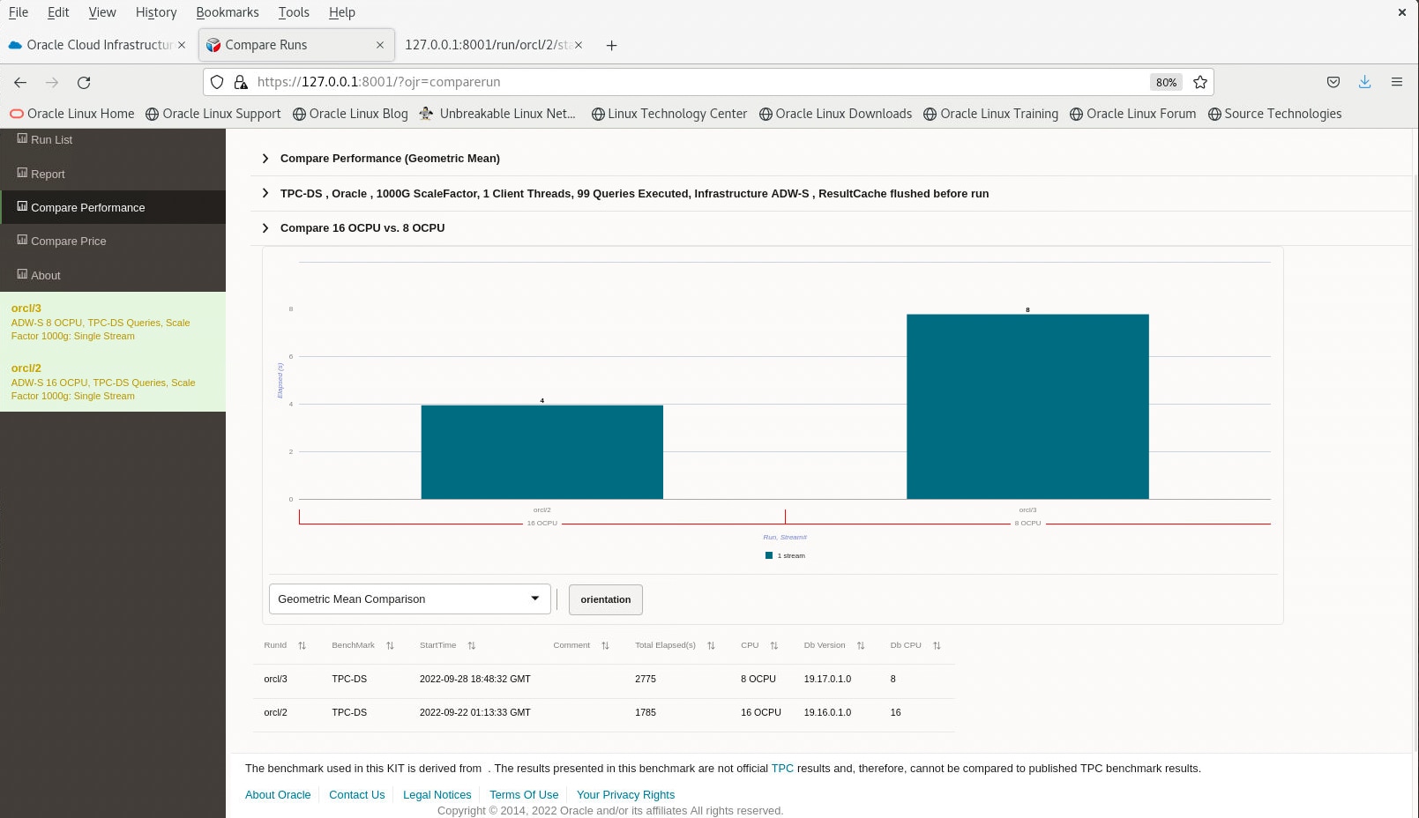Close the Compare Runs tab
1419x818 pixels.
click(x=380, y=45)
